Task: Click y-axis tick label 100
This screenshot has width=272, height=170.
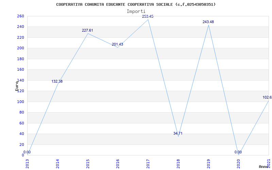Action: tap(20, 102)
